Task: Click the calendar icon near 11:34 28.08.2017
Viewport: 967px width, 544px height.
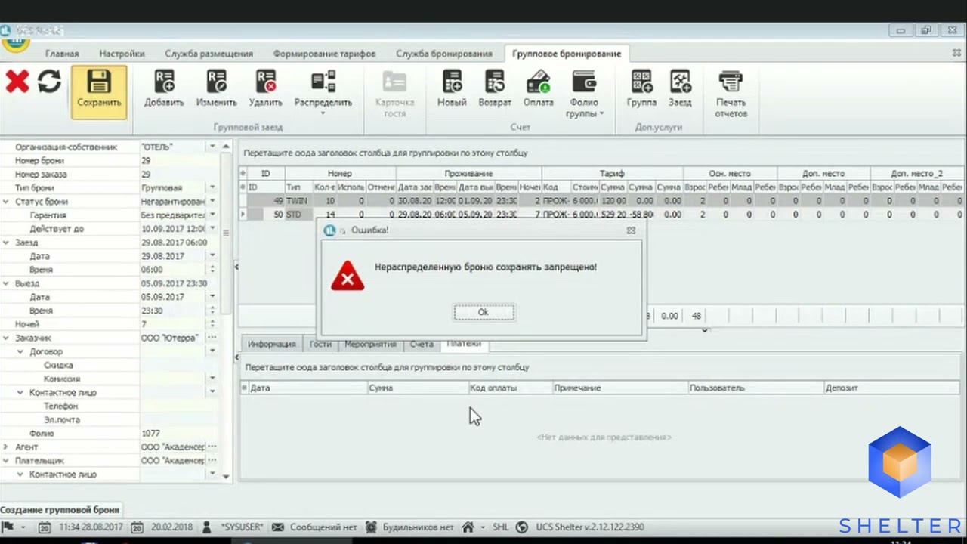Action: [45, 527]
